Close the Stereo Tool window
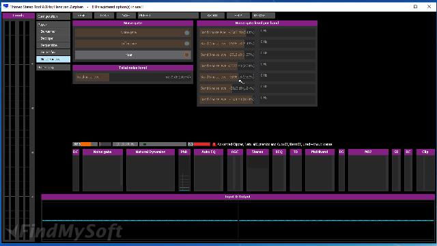 (429, 6)
